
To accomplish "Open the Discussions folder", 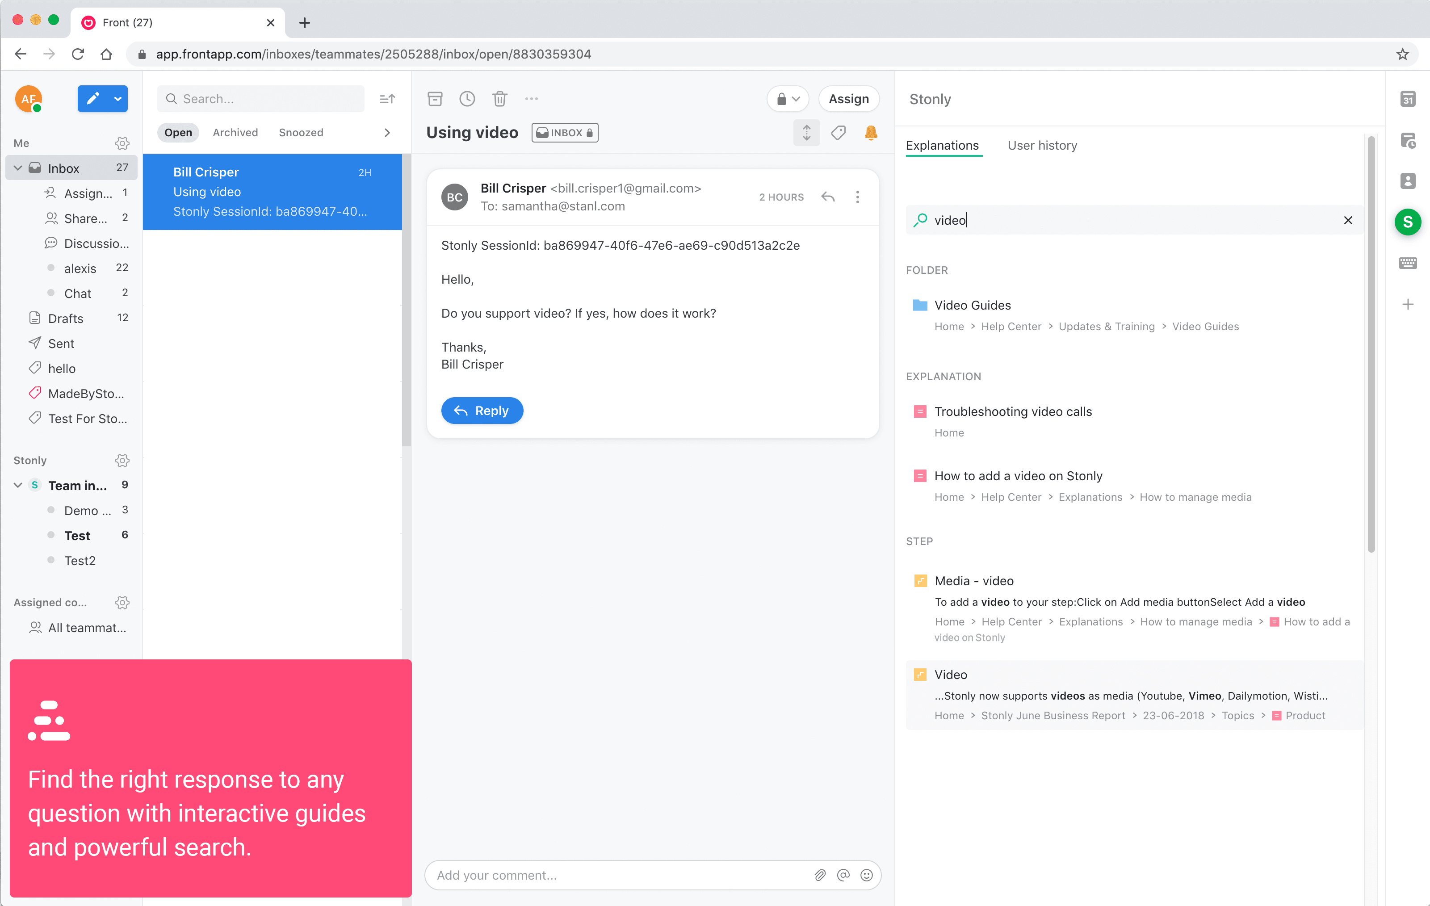I will click(86, 243).
